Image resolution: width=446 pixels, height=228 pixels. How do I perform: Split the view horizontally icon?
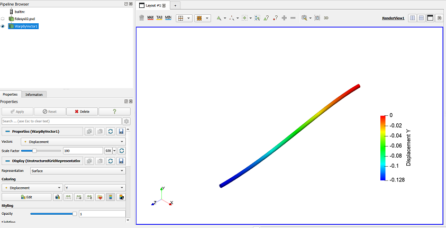(413, 18)
